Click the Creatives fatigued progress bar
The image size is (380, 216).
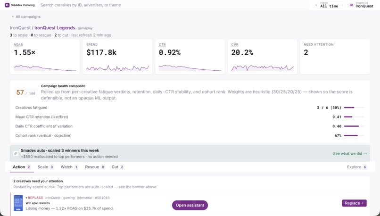(x=354, y=108)
